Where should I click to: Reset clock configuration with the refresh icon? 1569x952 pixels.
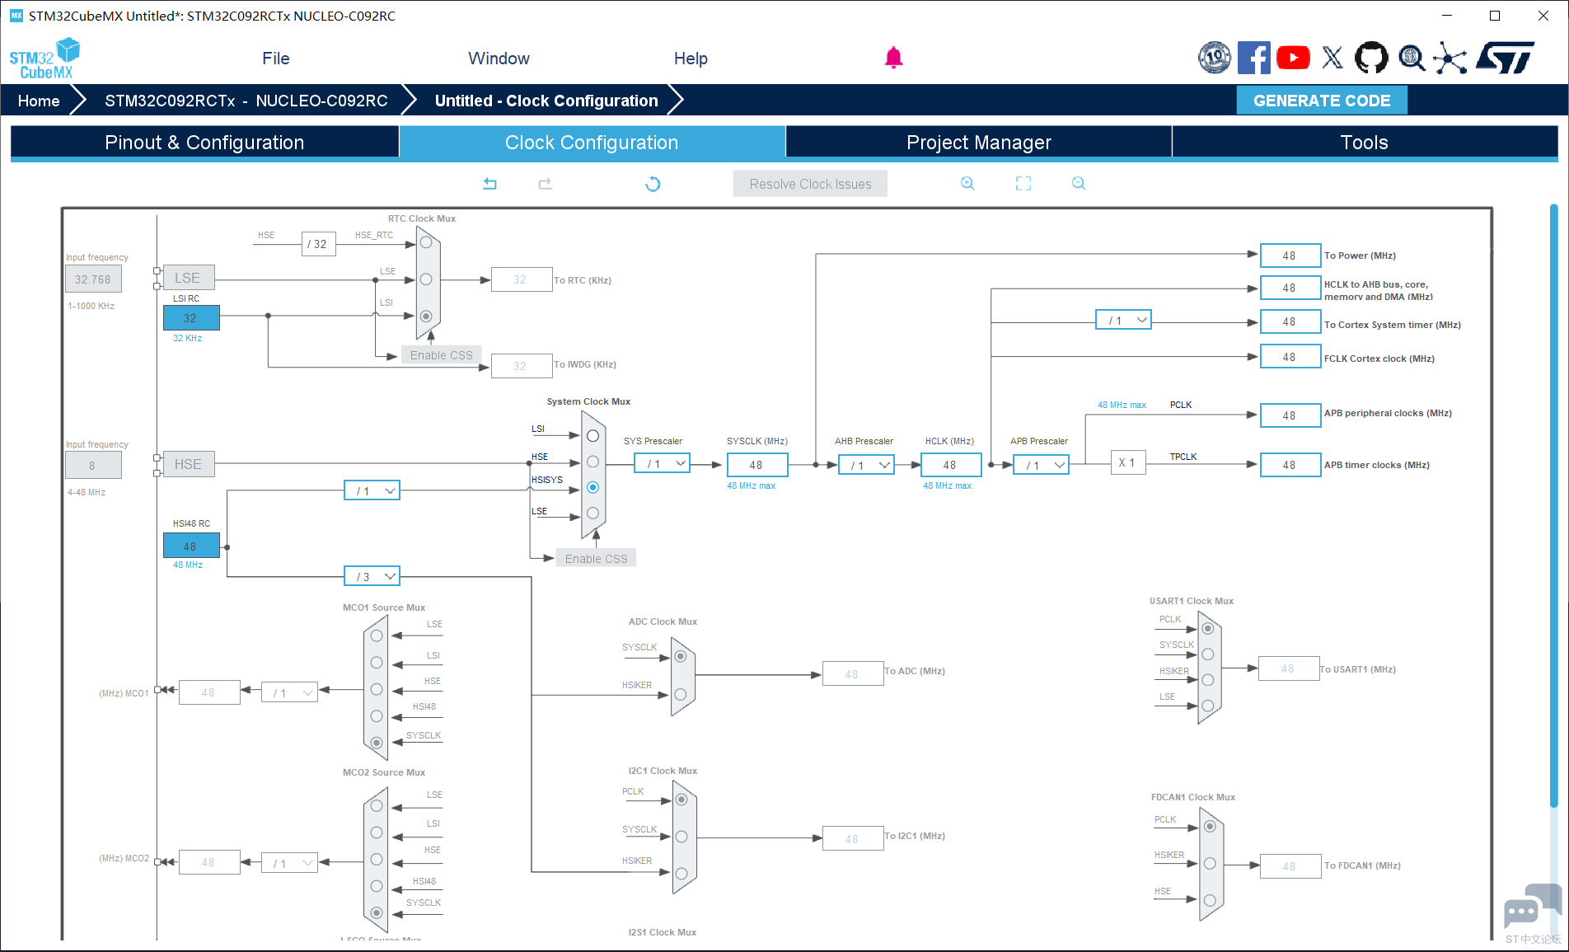[653, 184]
